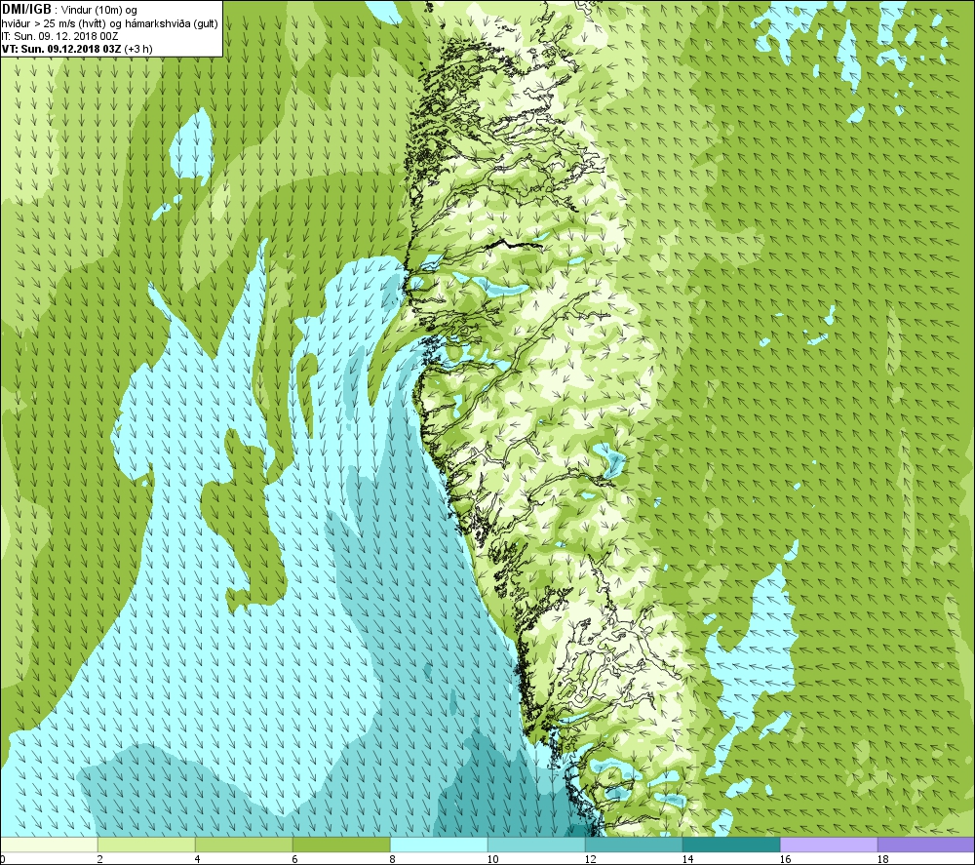Click the '14' legend scale label
The image size is (975, 865).
(687, 859)
